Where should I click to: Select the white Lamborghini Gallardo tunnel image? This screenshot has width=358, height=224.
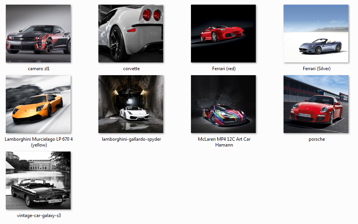[131, 104]
